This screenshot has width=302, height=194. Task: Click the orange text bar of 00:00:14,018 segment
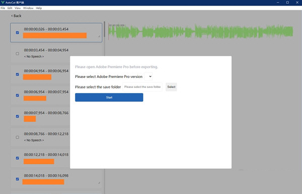43,182
